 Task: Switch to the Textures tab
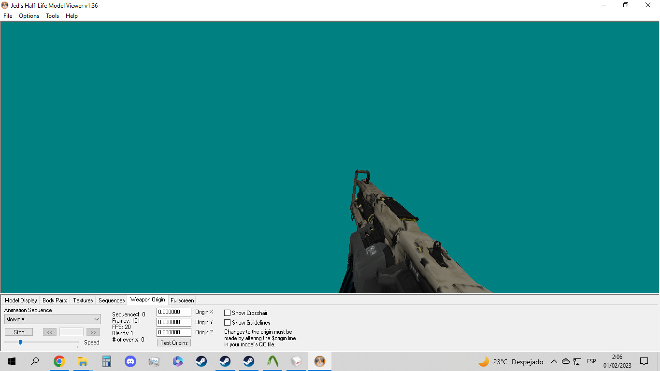coord(83,300)
